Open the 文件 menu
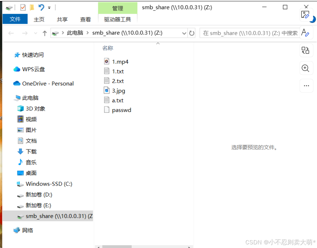Screen dimensions: 317x248 [x=15, y=19]
